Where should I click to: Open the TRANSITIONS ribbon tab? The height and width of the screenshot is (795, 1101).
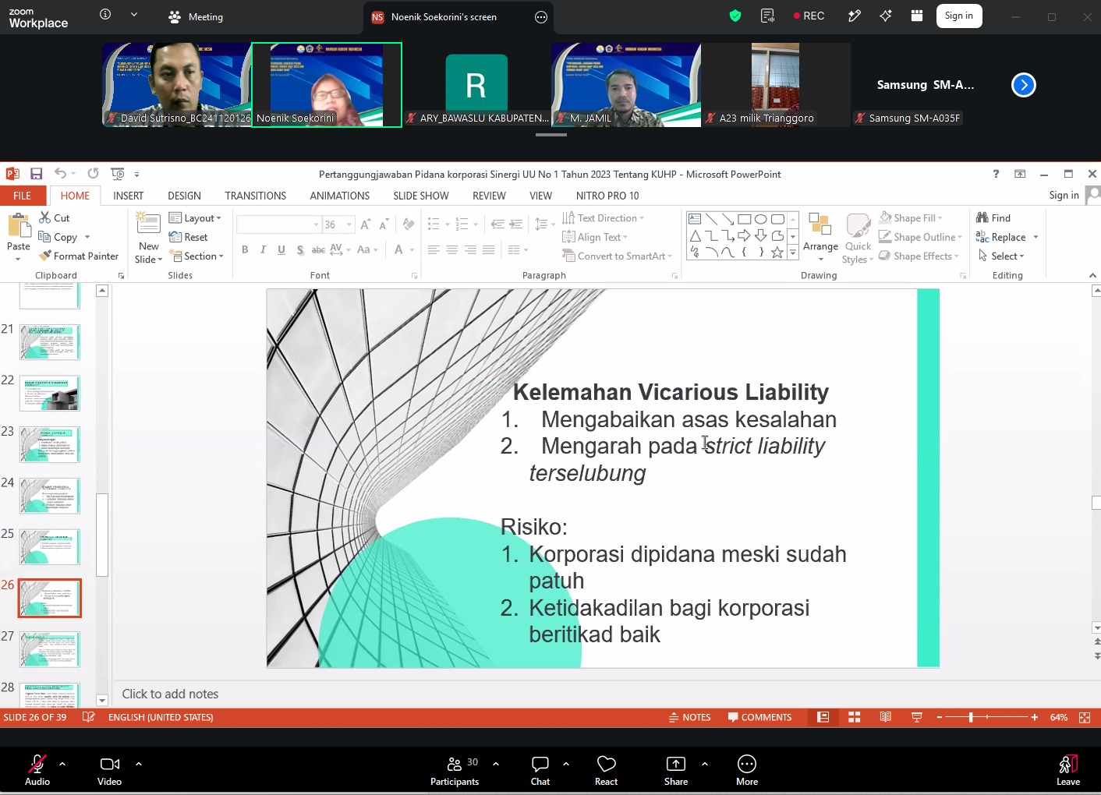pyautogui.click(x=255, y=196)
